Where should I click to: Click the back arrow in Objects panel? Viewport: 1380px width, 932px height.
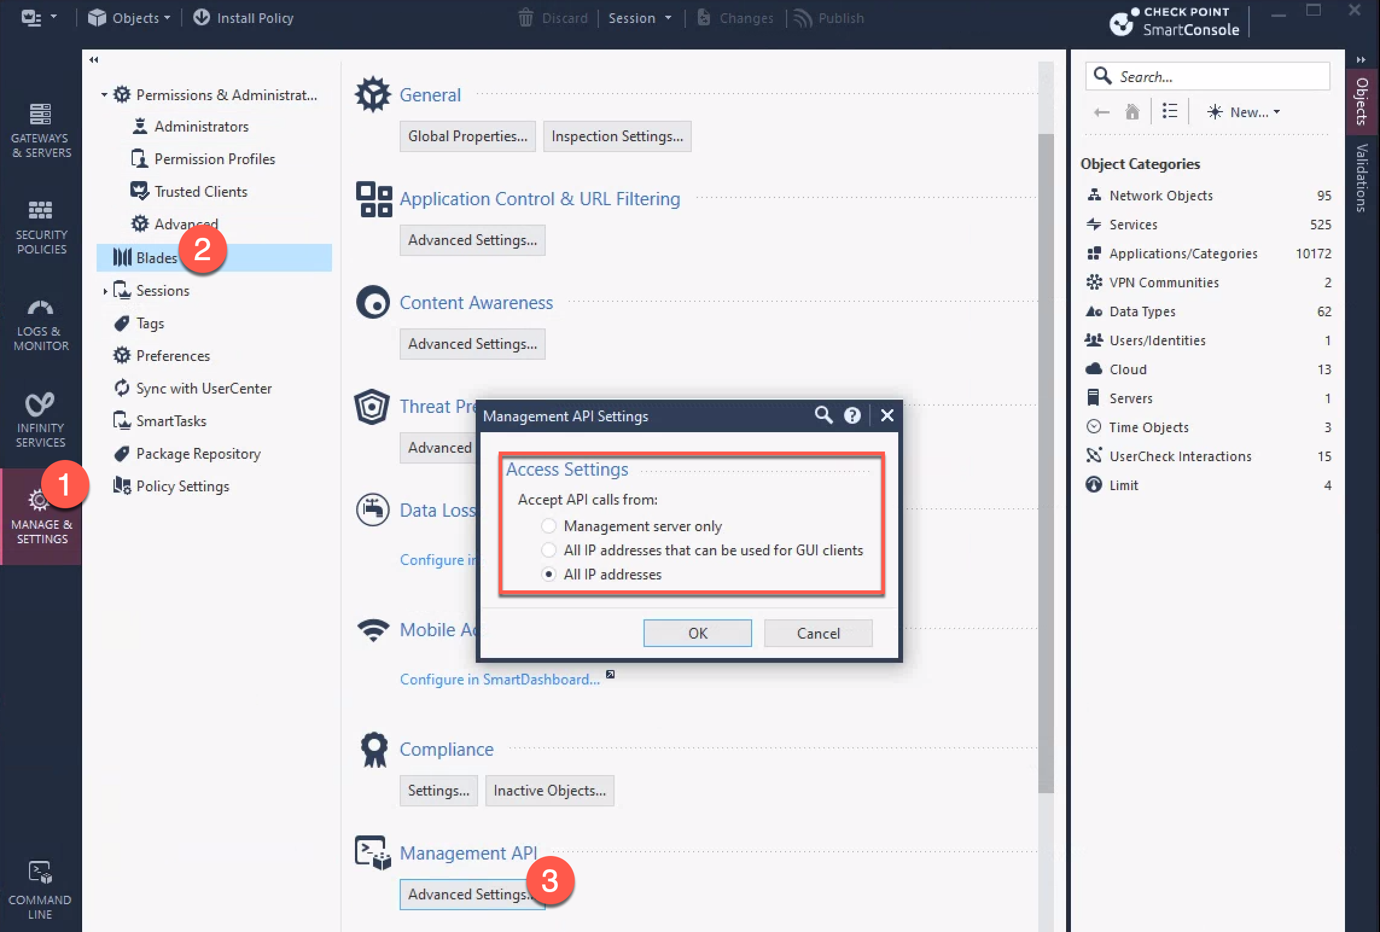click(x=1102, y=112)
